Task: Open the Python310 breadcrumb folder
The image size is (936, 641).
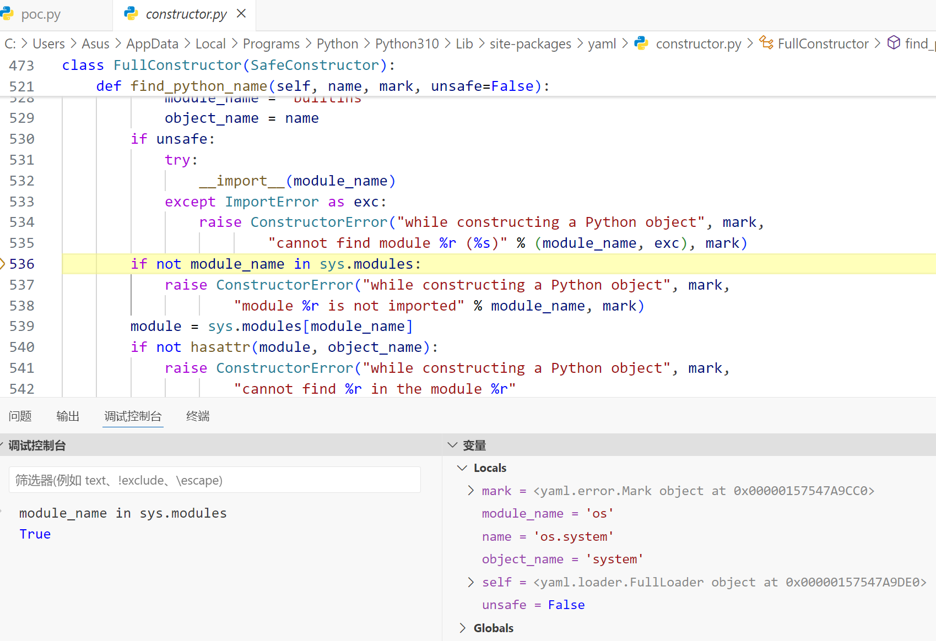Action: 407,44
